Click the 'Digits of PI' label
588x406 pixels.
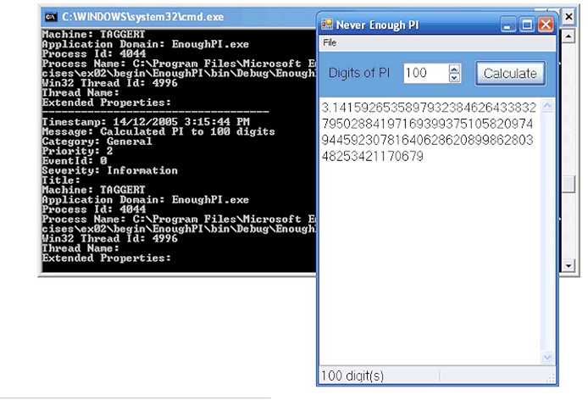359,72
